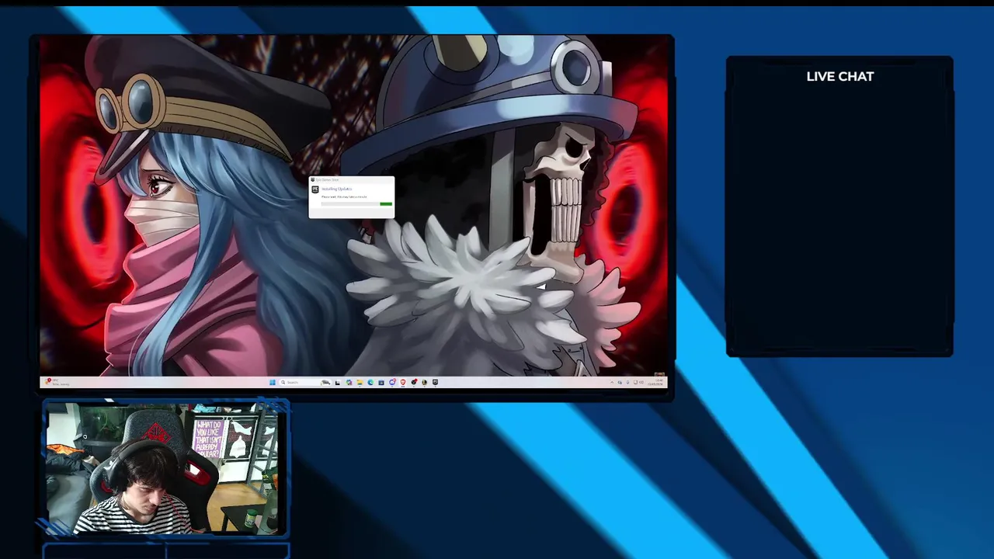Click the streamer webcam feed
Viewport: 994px width, 559px height.
coord(163,468)
